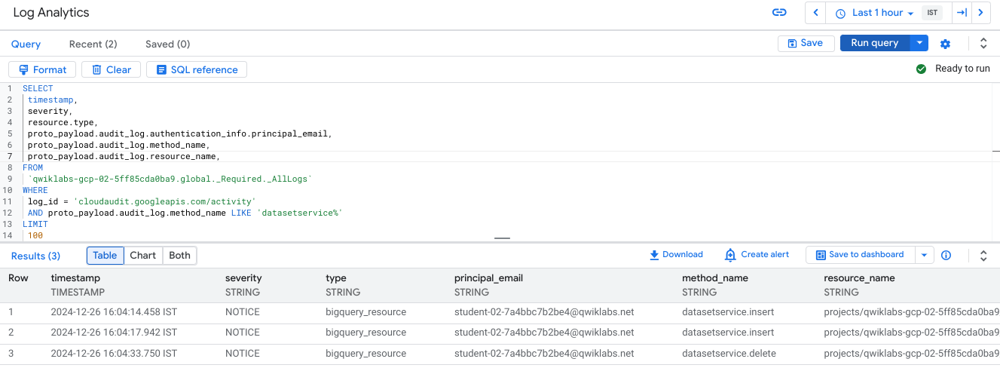Click datasetservice.insert cell in row 1

[728, 312]
